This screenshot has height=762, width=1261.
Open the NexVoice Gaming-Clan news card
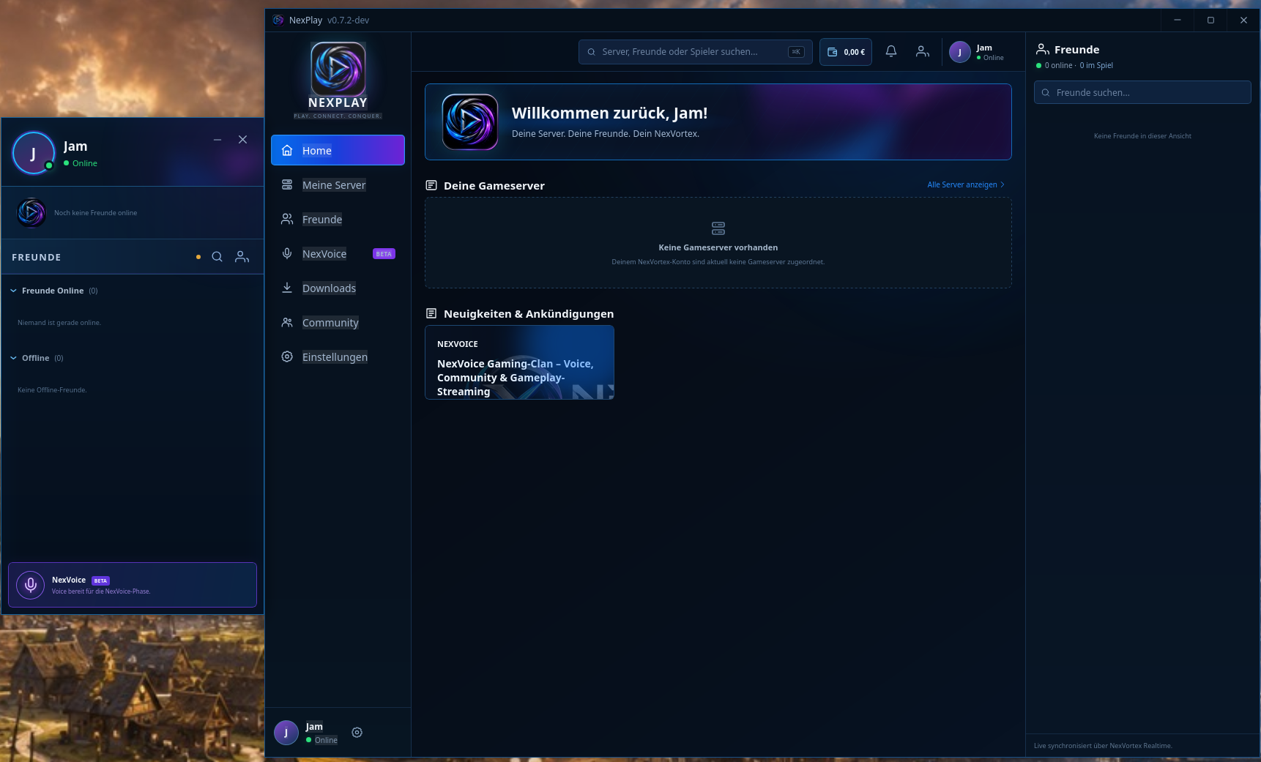[x=519, y=362]
